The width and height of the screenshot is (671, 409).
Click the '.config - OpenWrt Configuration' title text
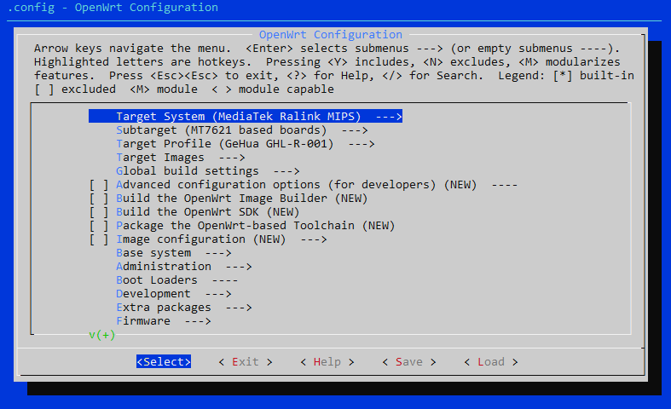point(113,8)
